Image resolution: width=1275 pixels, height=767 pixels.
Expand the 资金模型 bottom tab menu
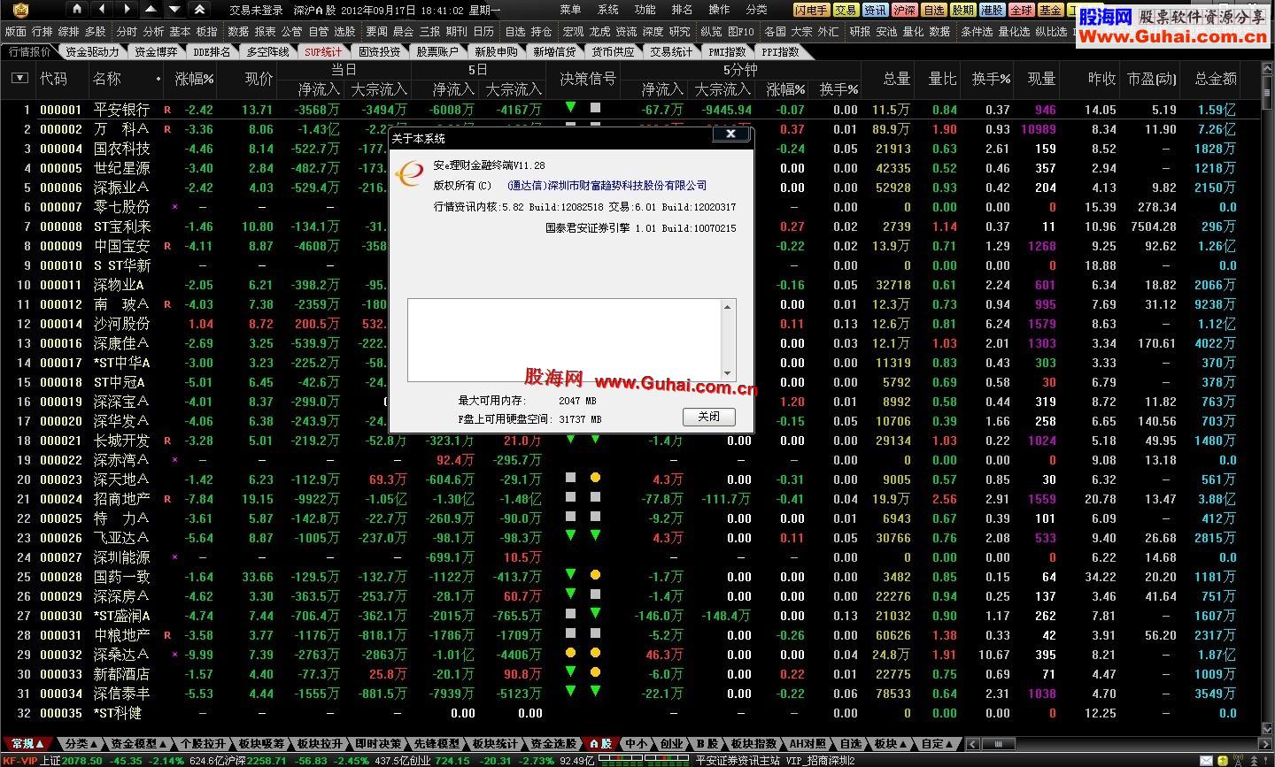coord(138,743)
